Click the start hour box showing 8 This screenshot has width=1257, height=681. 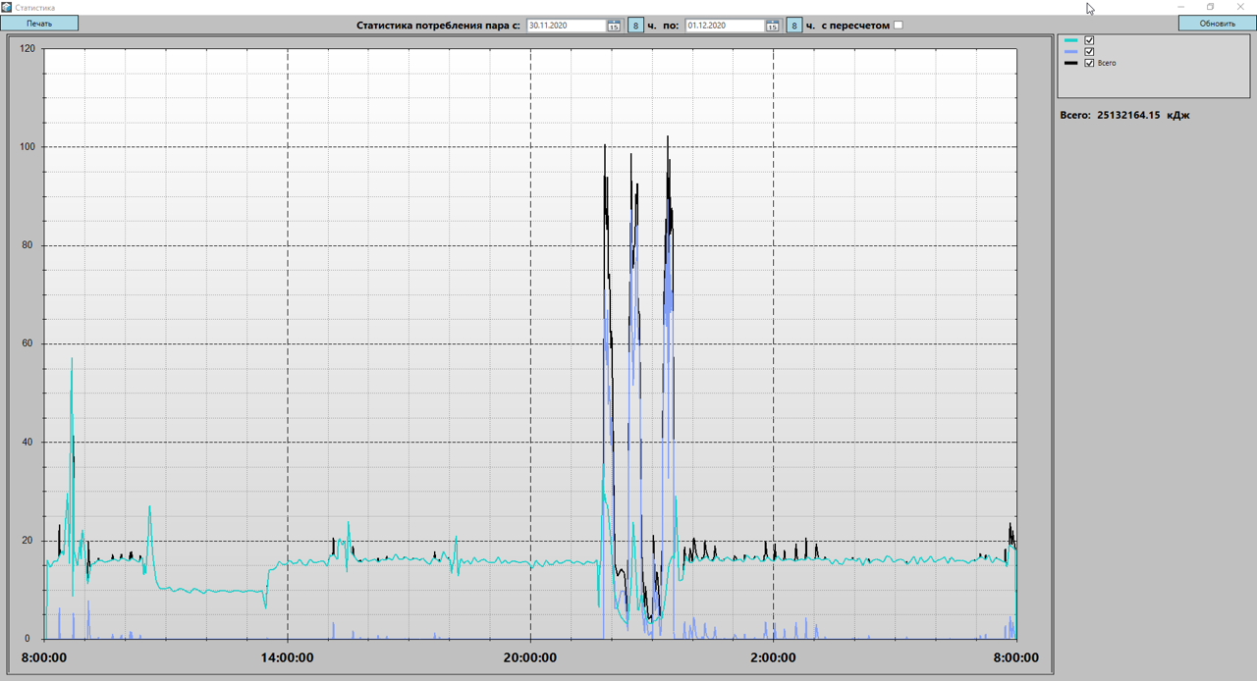(635, 26)
